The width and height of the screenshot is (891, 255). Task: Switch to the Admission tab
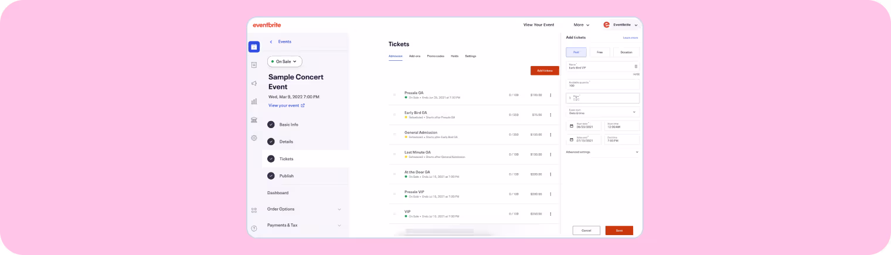coord(396,56)
